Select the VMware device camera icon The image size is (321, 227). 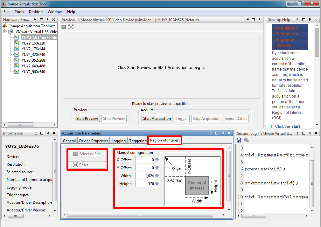11,31
